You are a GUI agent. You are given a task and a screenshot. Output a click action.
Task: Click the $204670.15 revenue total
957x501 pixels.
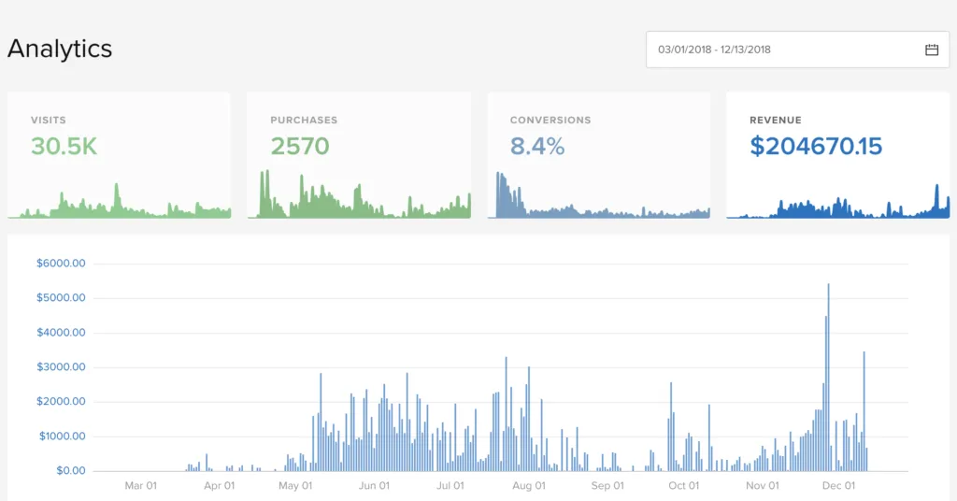(x=816, y=147)
